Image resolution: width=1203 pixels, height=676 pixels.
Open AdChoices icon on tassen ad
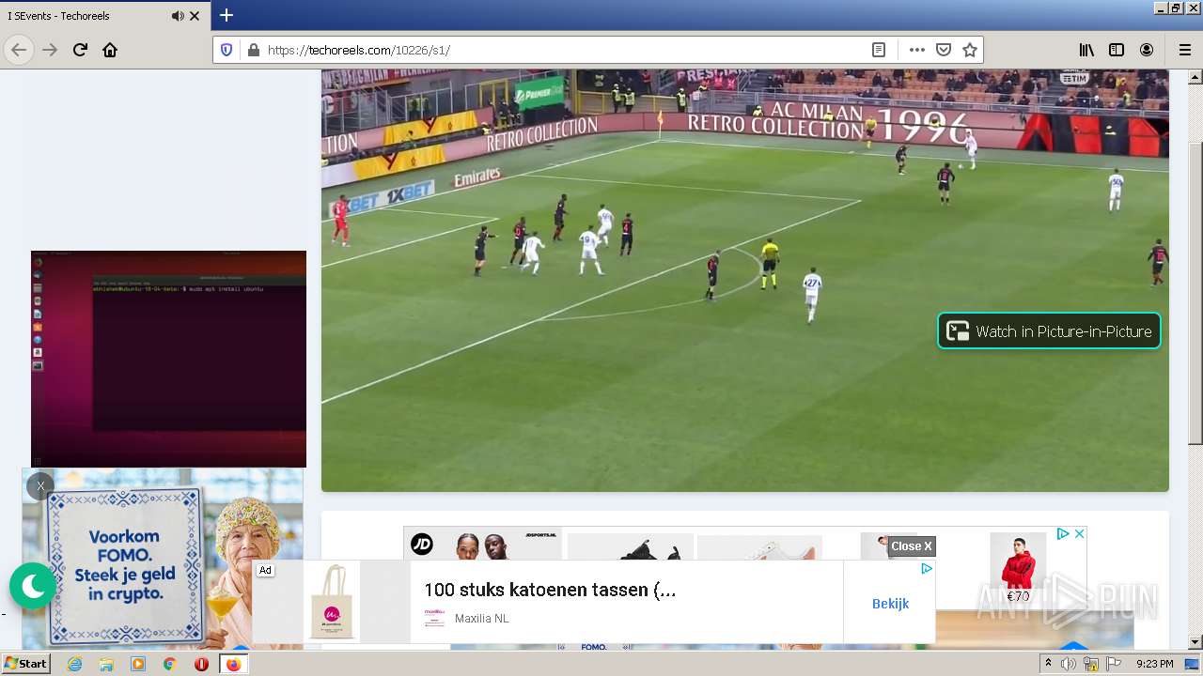(x=927, y=569)
